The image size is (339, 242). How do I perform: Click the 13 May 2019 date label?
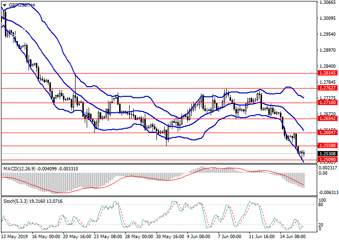pos(15,237)
